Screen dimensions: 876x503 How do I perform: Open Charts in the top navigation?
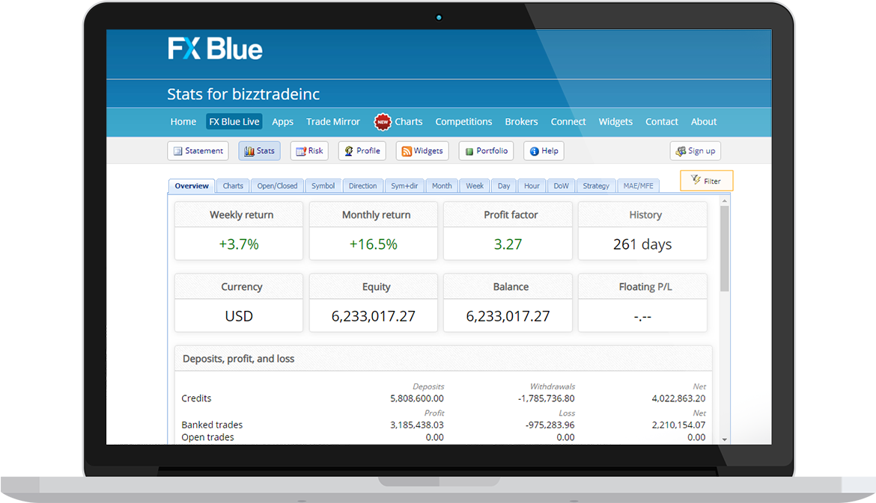pos(408,122)
